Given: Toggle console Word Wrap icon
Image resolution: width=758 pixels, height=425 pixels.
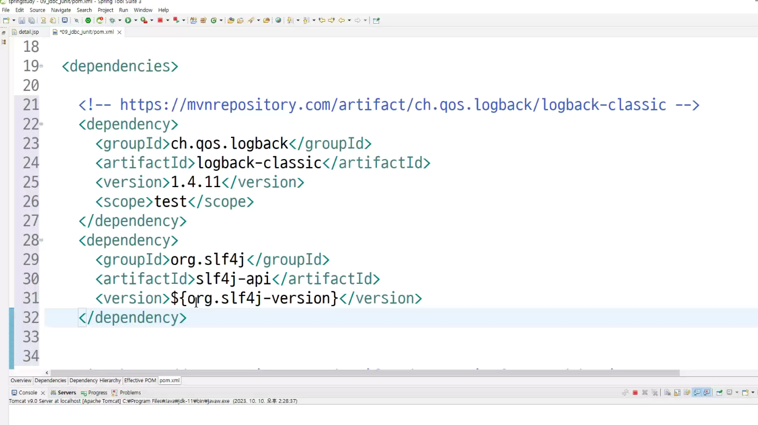Looking at the screenshot, I should pyautogui.click(x=687, y=393).
